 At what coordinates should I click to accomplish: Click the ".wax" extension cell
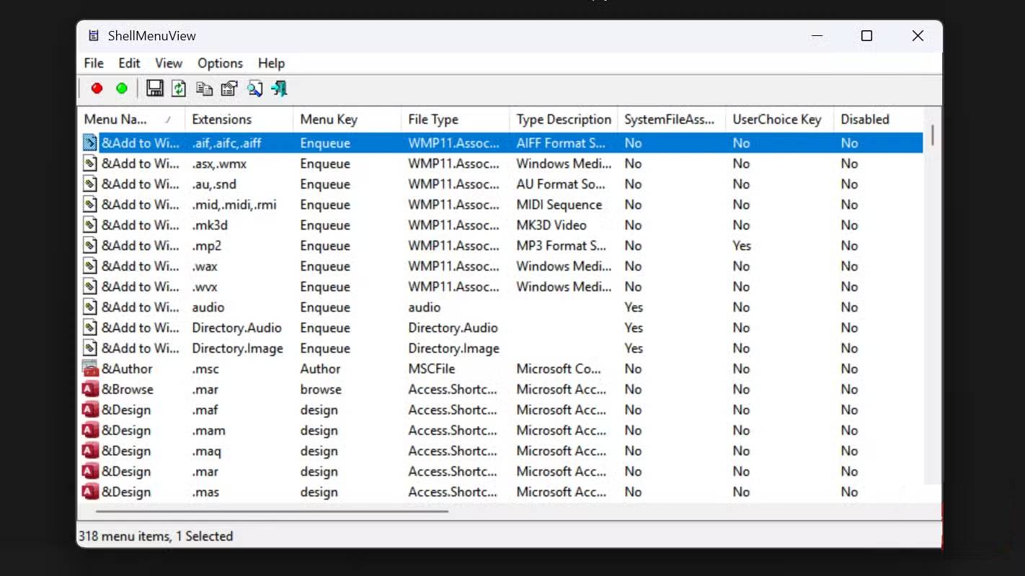point(205,266)
